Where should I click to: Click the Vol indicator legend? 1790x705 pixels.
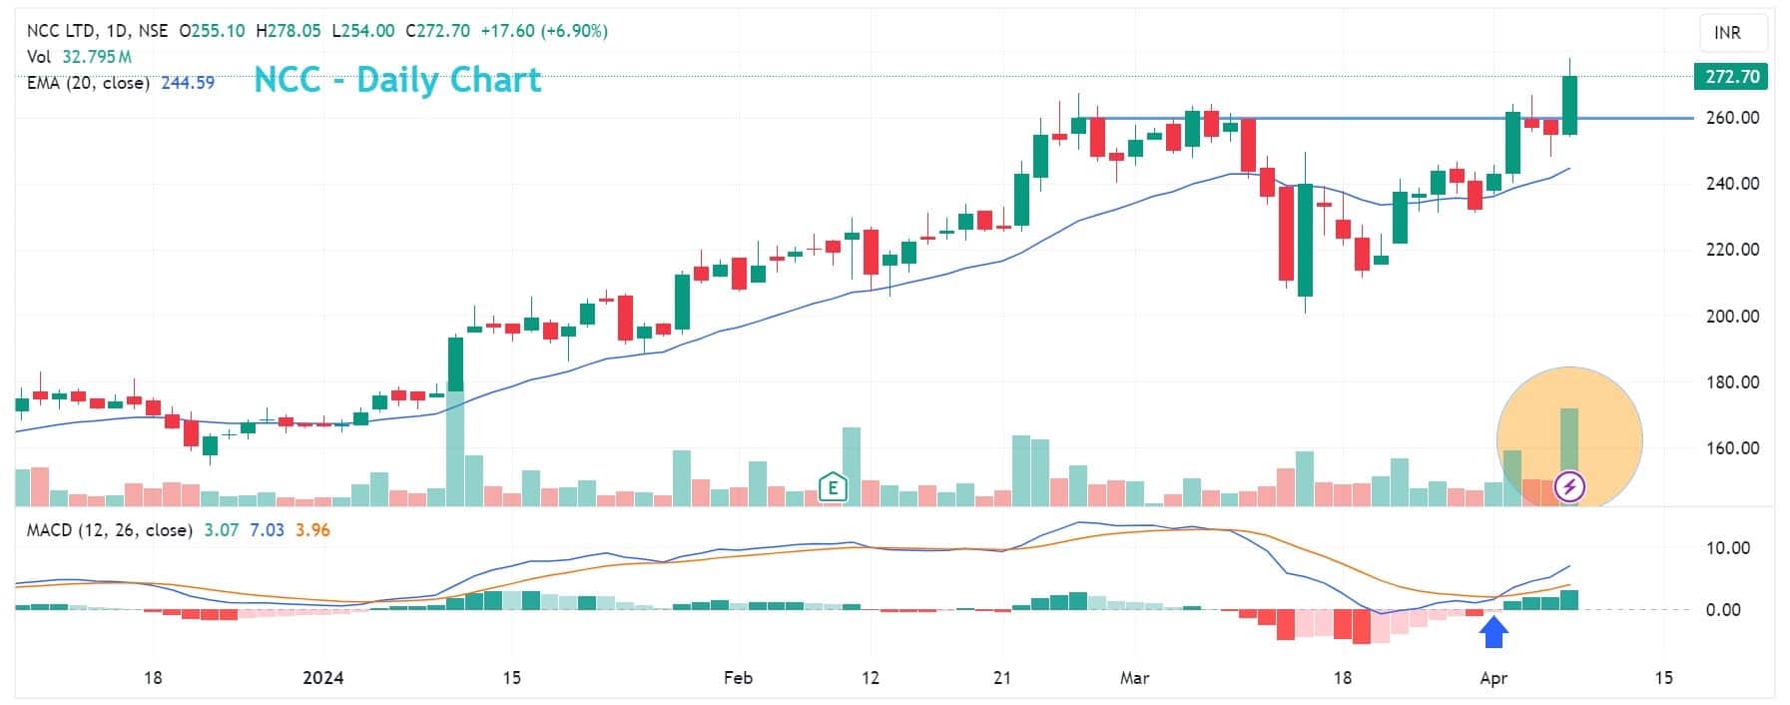coord(39,57)
